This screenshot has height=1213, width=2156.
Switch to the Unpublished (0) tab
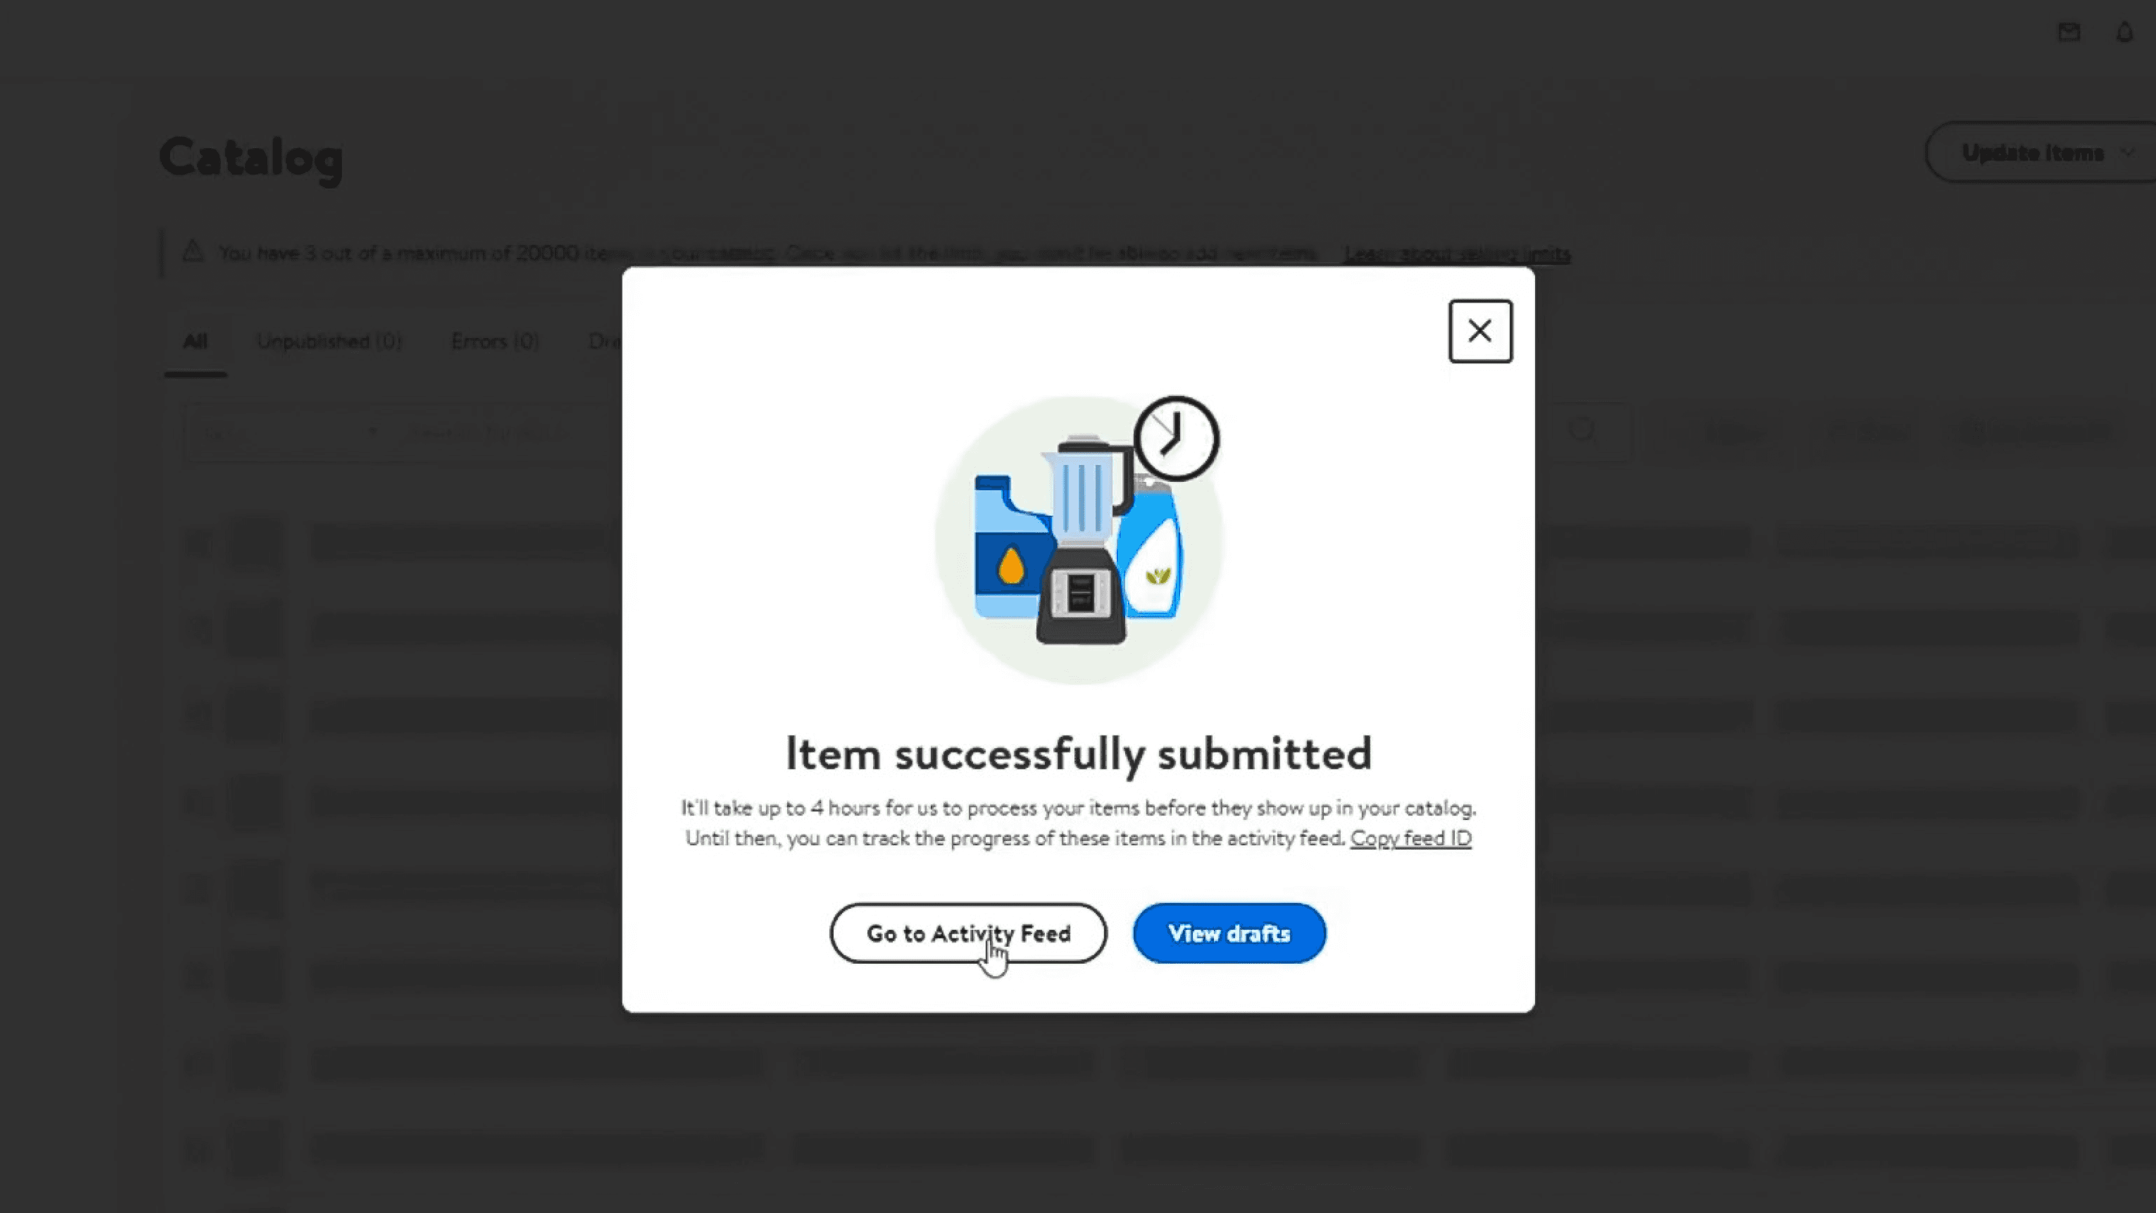tap(329, 341)
